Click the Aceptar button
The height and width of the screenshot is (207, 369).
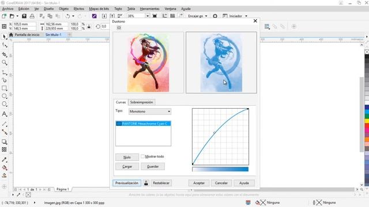pyautogui.click(x=199, y=183)
